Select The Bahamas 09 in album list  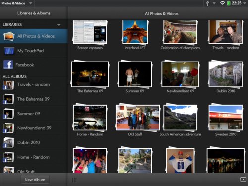click(34, 99)
